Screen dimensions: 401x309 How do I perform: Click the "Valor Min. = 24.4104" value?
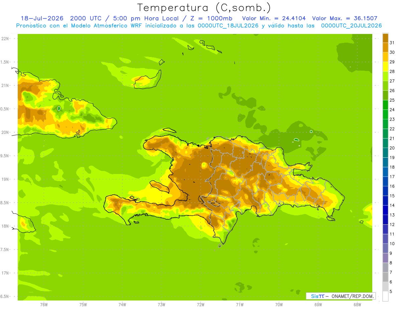click(274, 18)
